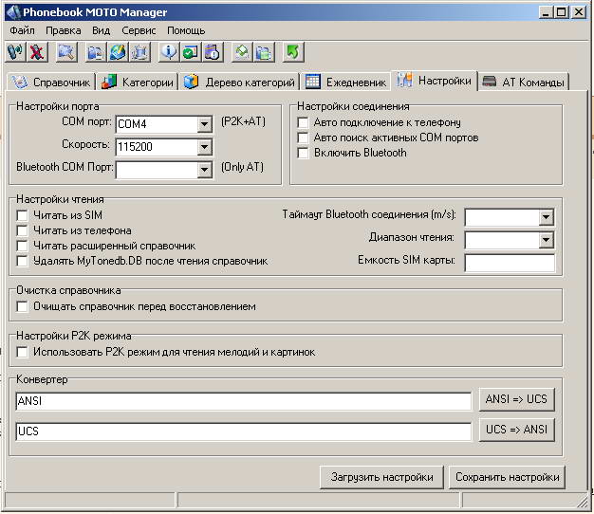594x514 pixels.
Task: Click the 'Загрузить настройки' button
Action: click(x=381, y=477)
